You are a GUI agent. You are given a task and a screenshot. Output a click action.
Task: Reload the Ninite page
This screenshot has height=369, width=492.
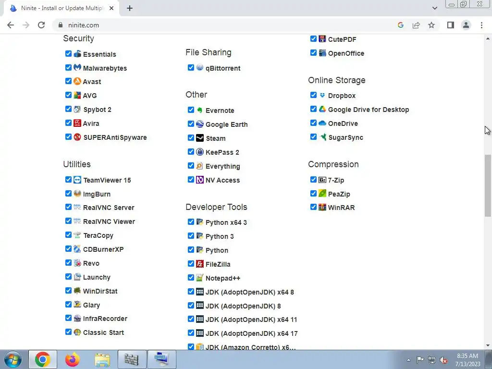click(x=41, y=25)
